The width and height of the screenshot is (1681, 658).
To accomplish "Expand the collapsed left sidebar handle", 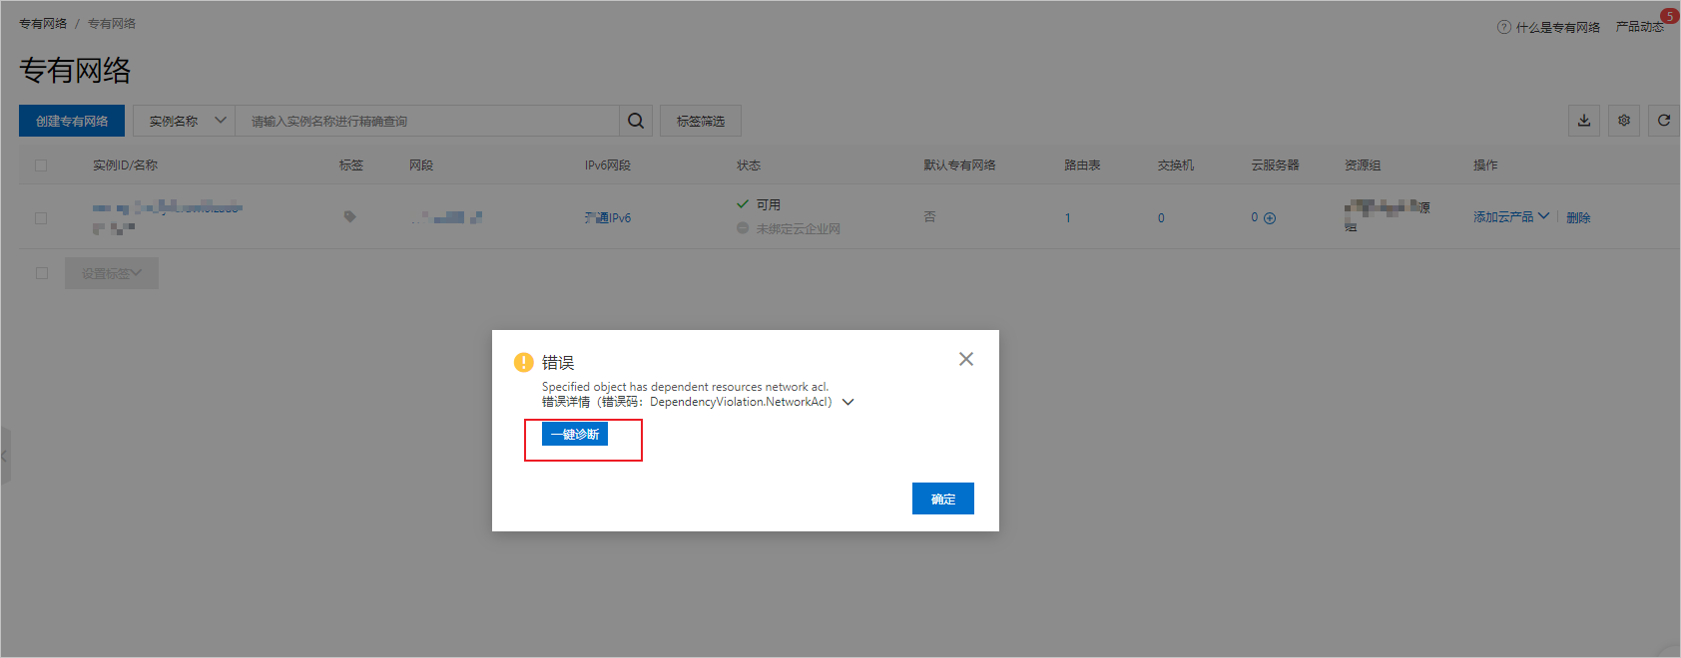I will click(x=5, y=456).
